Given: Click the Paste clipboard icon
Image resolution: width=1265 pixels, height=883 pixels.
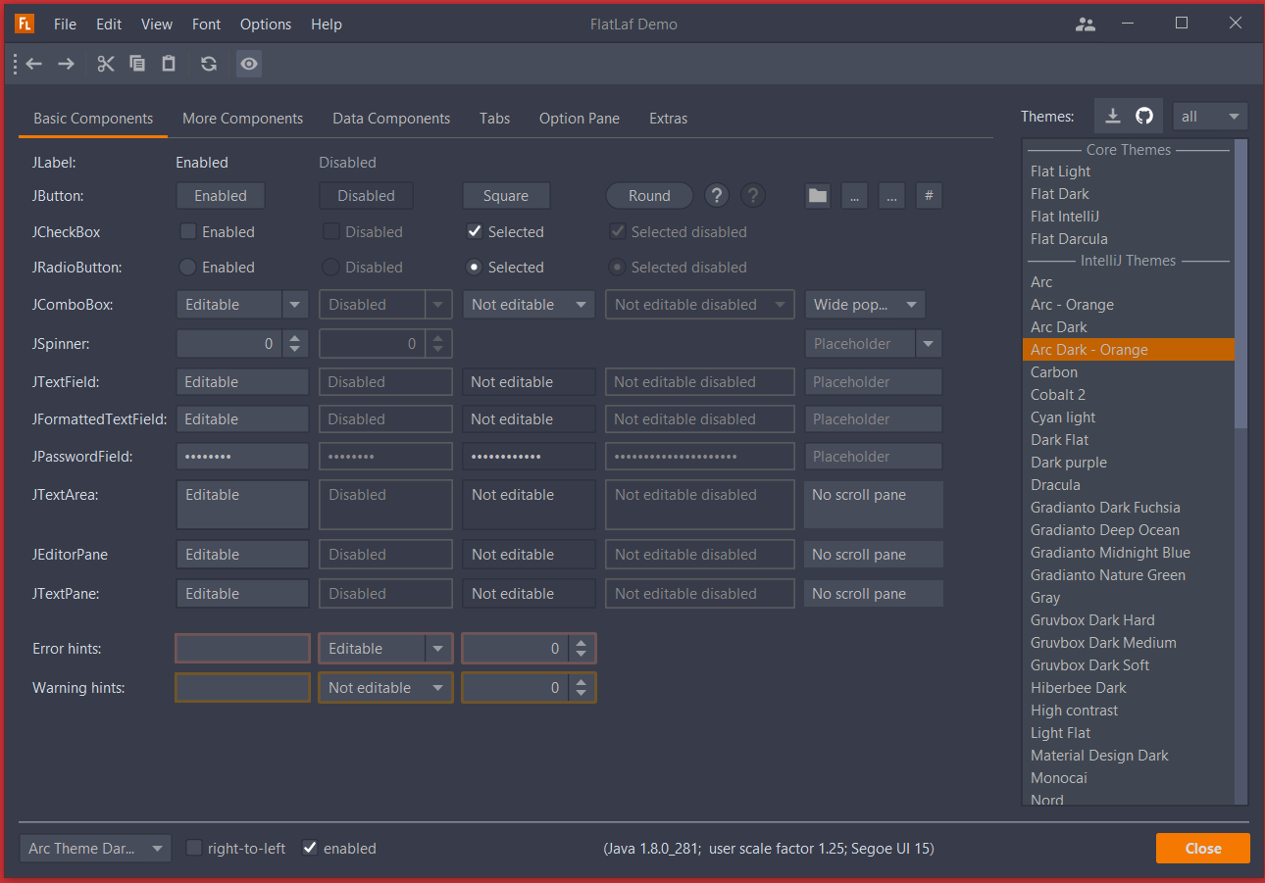Looking at the screenshot, I should pyautogui.click(x=169, y=64).
